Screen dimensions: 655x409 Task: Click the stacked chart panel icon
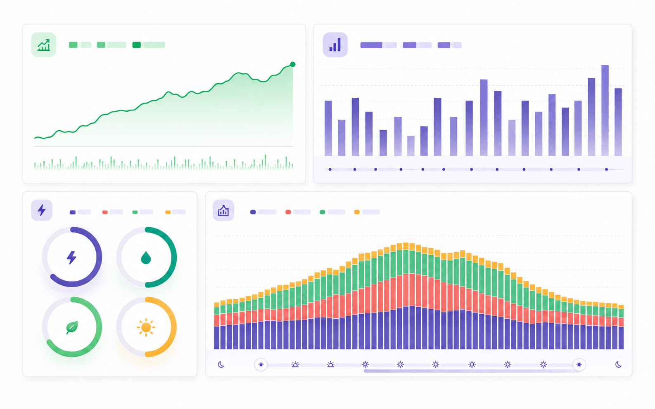(223, 210)
